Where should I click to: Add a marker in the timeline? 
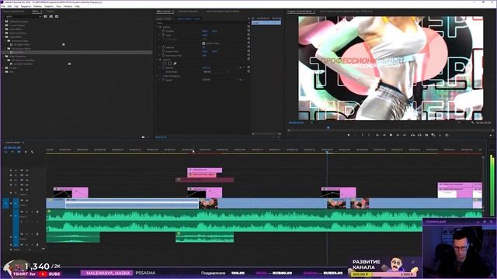pyautogui.click(x=26, y=152)
